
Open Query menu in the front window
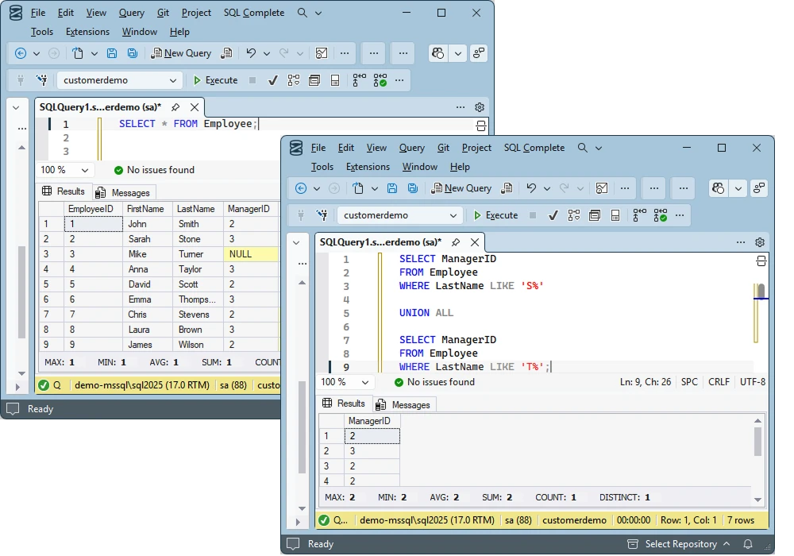click(x=411, y=148)
